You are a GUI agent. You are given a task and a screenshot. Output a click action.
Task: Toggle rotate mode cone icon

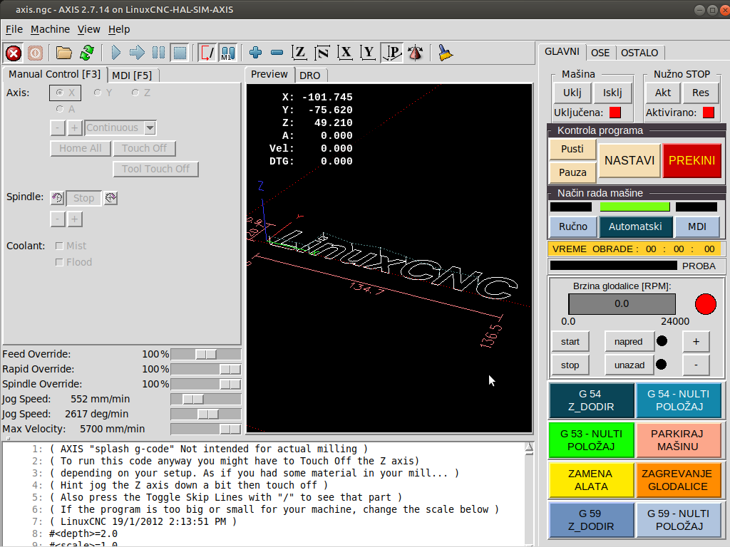[x=416, y=53]
